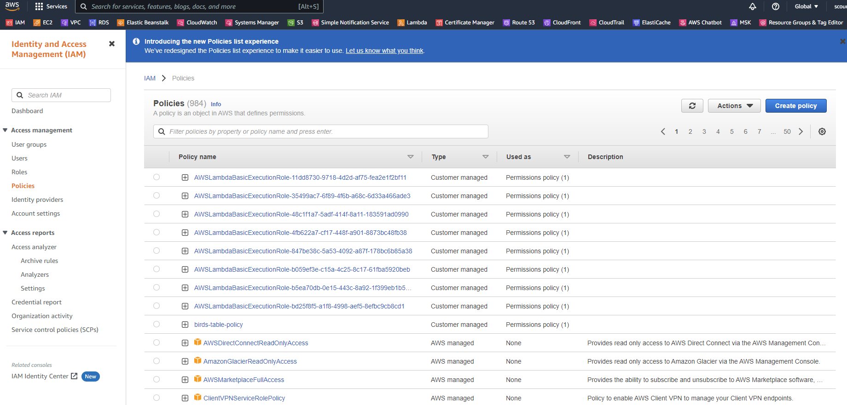Open the S3 bookmark shortcut
The height and width of the screenshot is (405, 847).
coord(295,23)
